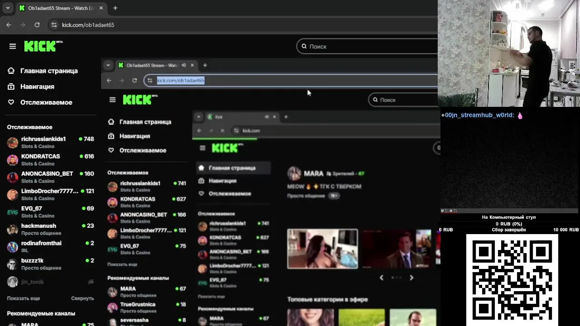Close the Kick tab in innermost browser

click(275, 117)
